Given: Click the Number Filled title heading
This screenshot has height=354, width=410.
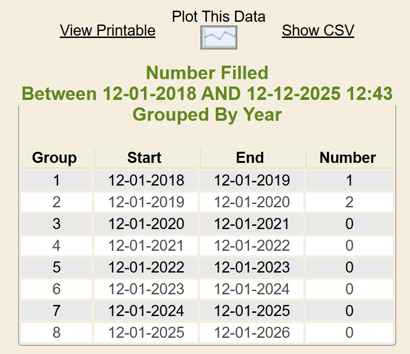Looking at the screenshot, I should click(207, 73).
